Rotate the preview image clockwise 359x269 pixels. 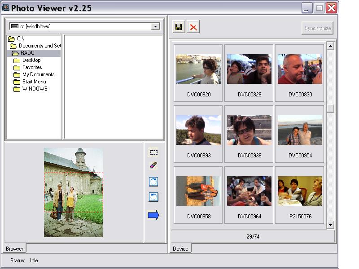click(x=153, y=182)
